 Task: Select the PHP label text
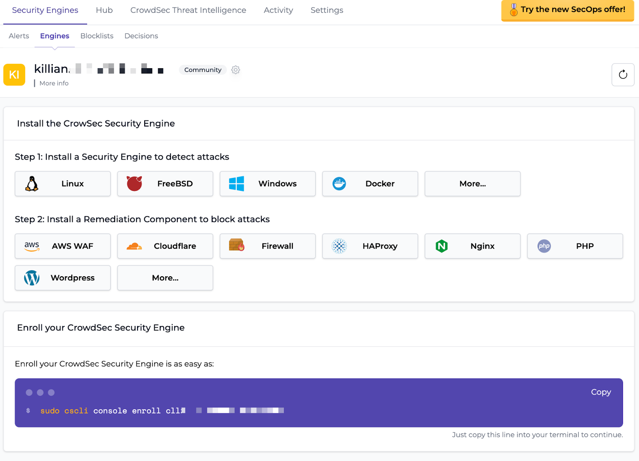[x=585, y=246]
